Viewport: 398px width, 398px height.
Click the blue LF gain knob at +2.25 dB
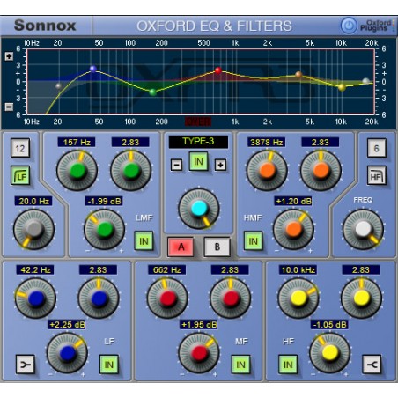pyautogui.click(x=67, y=353)
